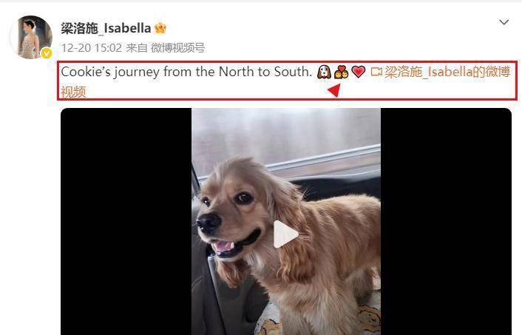Click the couple with heart emoji
Viewport: 522px width, 335px height.
342,72
